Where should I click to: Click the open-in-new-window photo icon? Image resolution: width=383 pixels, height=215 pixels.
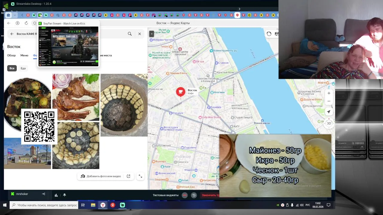pos(128,176)
